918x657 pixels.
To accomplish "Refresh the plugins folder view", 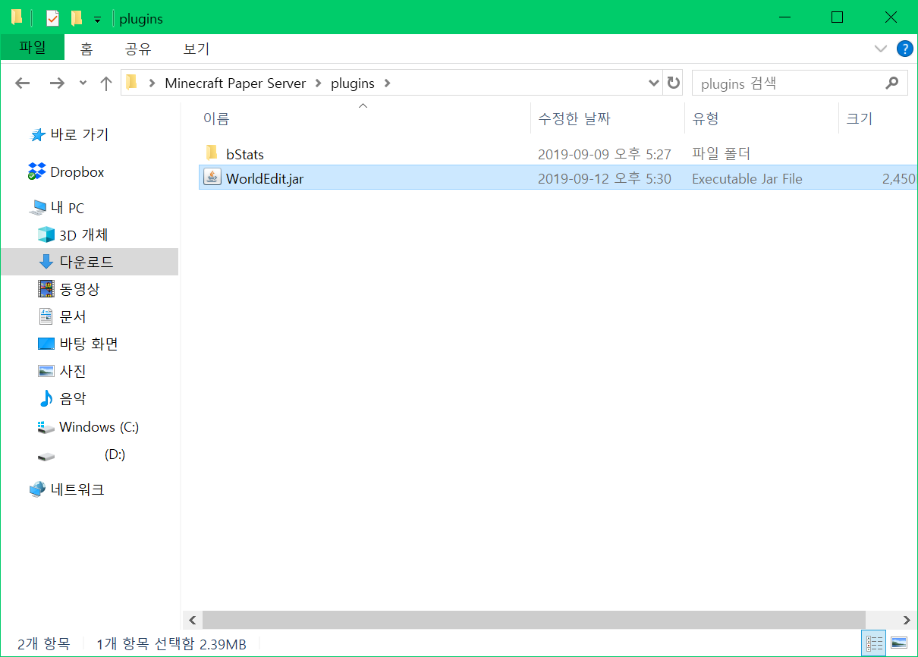I will (673, 83).
